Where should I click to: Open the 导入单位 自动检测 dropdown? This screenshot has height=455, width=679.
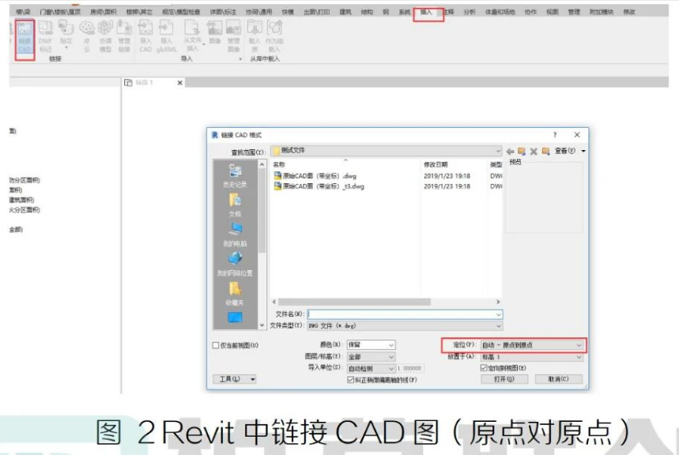[371, 368]
